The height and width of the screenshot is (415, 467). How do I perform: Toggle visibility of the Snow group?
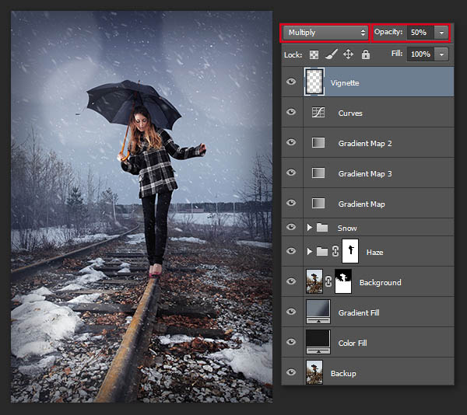(x=291, y=228)
